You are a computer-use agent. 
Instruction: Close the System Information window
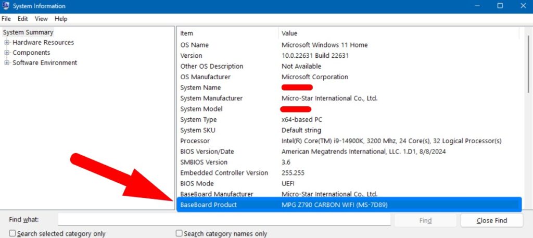click(523, 6)
